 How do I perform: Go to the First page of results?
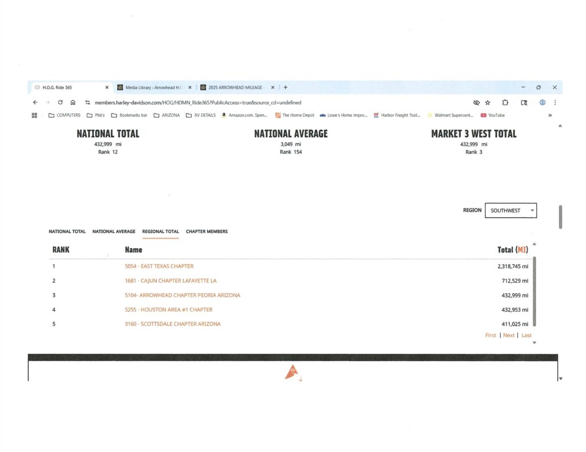[x=490, y=335]
